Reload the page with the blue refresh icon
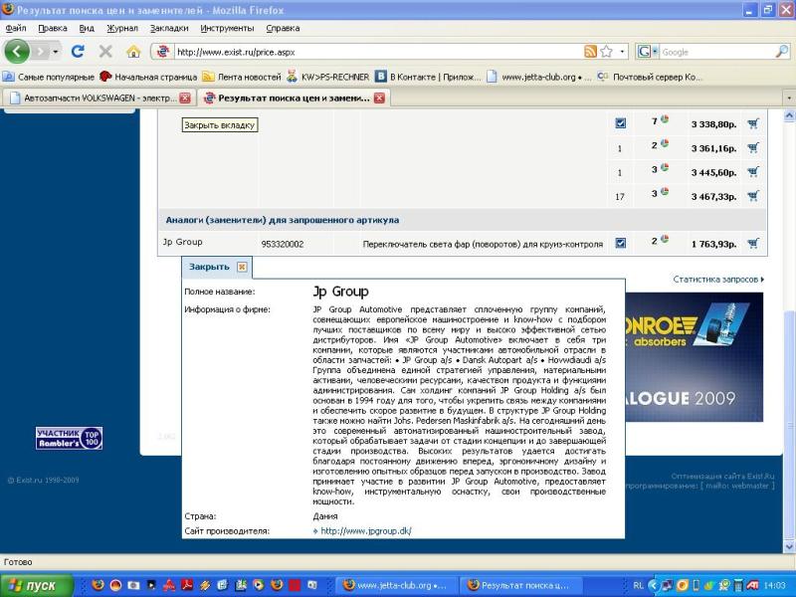Viewport: 796px width, 597px height. pyautogui.click(x=78, y=52)
